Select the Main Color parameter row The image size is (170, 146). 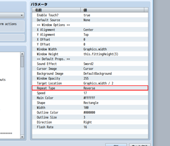tap(90, 98)
